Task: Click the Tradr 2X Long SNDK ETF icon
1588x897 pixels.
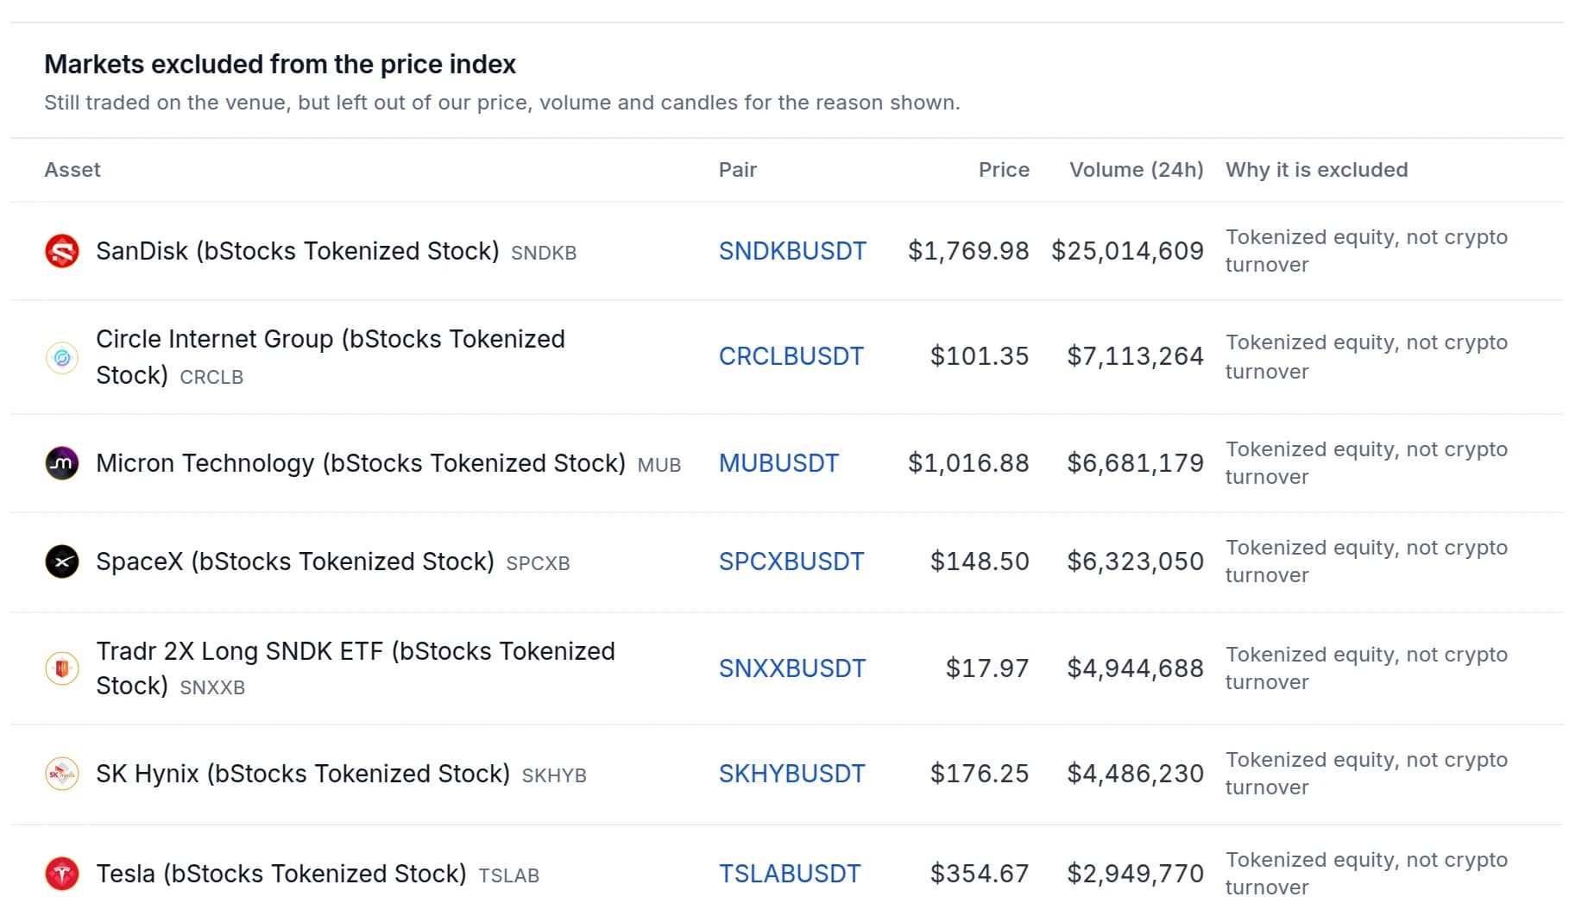Action: click(x=62, y=668)
